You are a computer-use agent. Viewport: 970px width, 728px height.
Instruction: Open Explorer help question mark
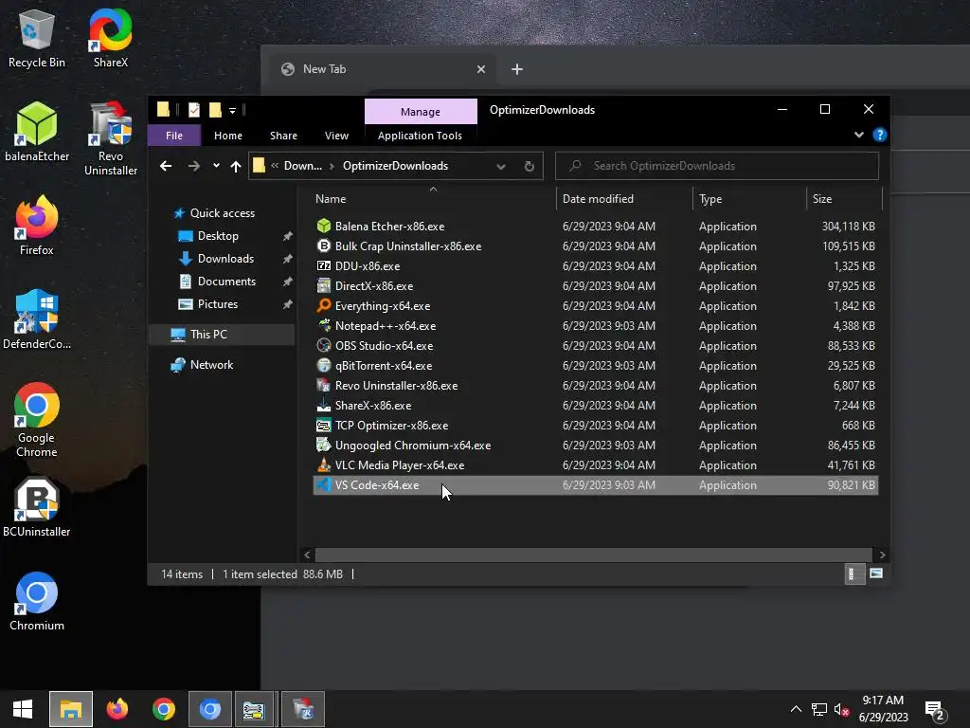(x=880, y=135)
